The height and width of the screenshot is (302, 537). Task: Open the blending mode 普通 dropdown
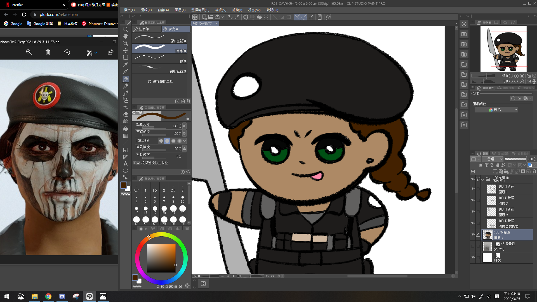pos(493,159)
